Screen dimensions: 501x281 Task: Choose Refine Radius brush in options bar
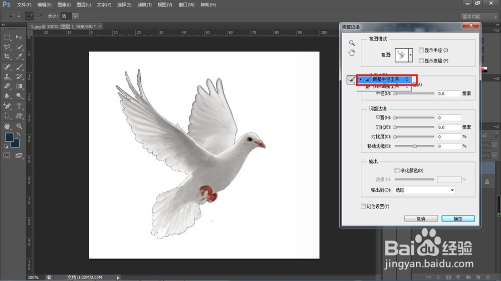coord(29,16)
